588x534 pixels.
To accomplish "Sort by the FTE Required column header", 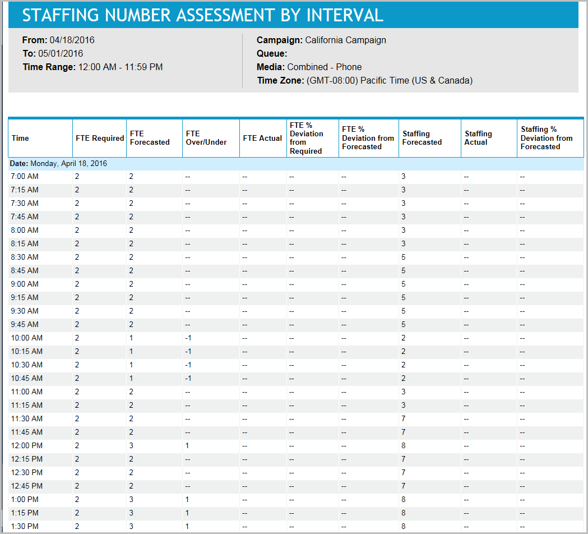I will pyautogui.click(x=99, y=138).
